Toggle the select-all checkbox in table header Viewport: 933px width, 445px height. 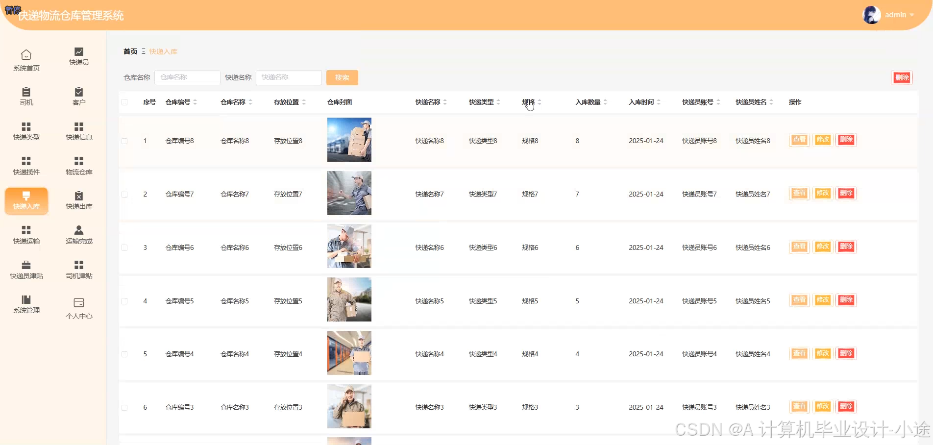pos(124,102)
